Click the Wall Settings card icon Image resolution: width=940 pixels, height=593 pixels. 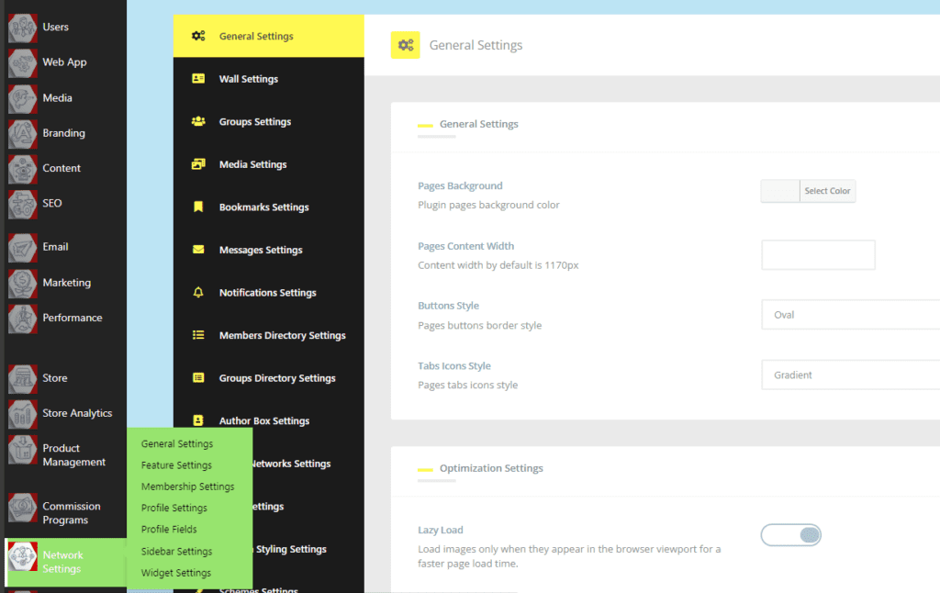tap(198, 79)
